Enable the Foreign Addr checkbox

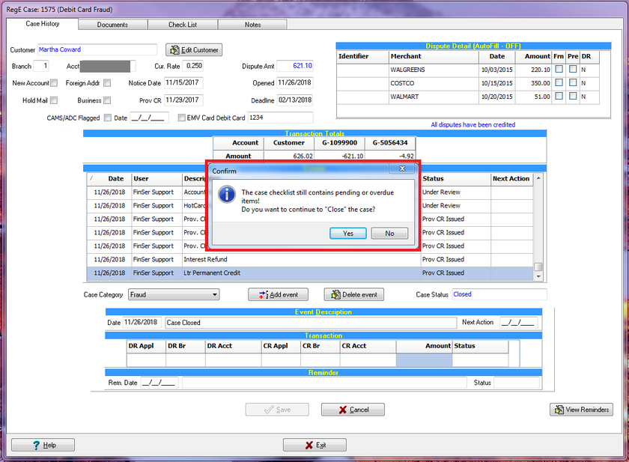pos(107,83)
